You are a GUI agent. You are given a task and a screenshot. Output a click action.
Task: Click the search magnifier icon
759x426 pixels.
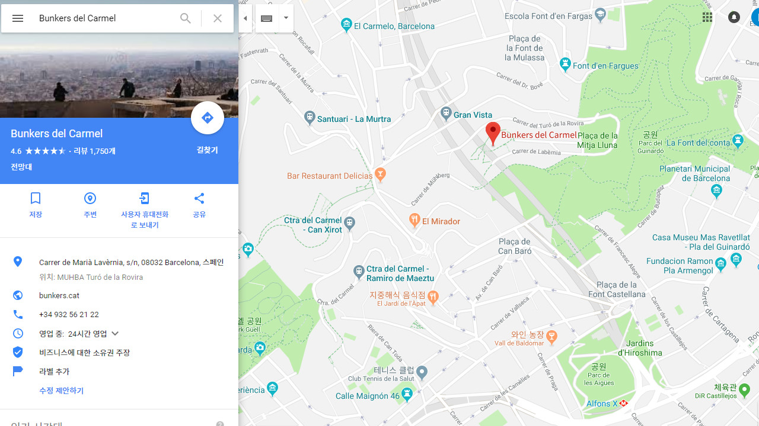tap(186, 18)
